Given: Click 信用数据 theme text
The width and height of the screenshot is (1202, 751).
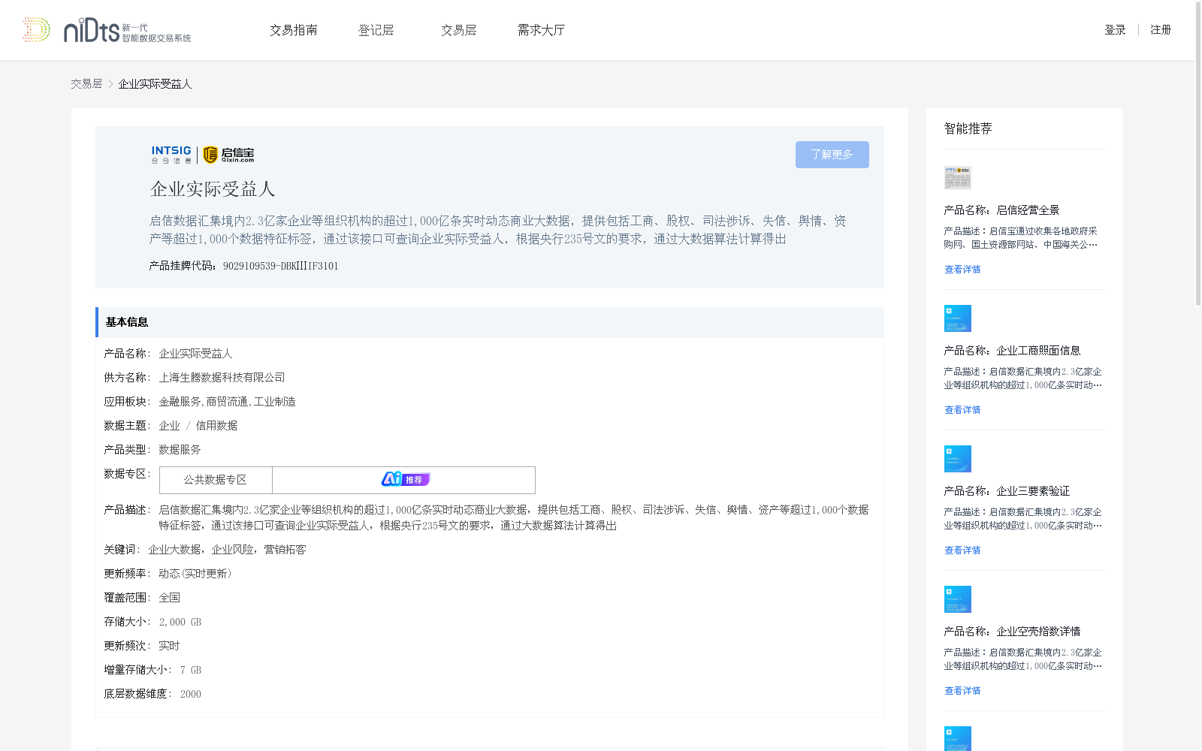Looking at the screenshot, I should click(216, 426).
